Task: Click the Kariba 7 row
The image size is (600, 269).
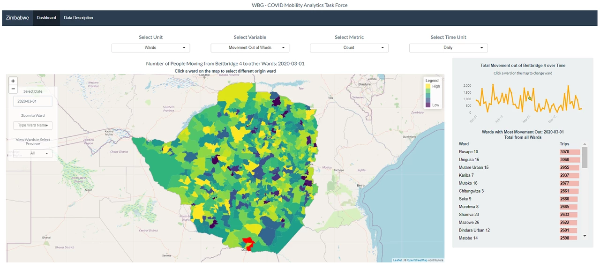Action: click(x=520, y=175)
